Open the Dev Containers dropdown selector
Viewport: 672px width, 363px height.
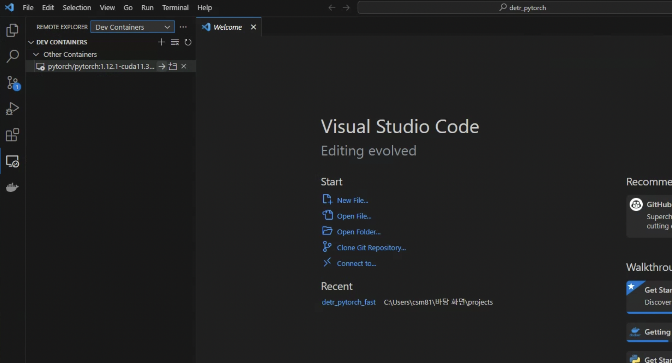133,27
